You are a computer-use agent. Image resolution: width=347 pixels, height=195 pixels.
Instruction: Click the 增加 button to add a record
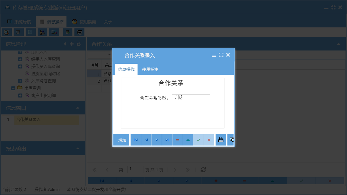[x=121, y=139]
